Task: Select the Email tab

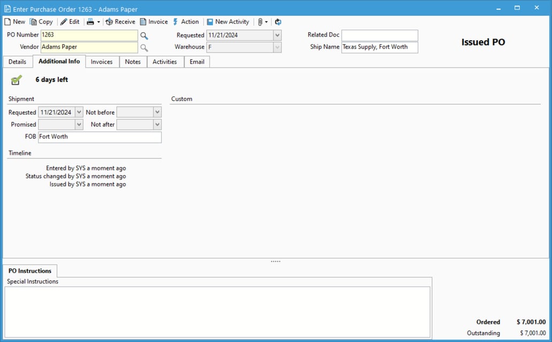Action: coord(197,61)
